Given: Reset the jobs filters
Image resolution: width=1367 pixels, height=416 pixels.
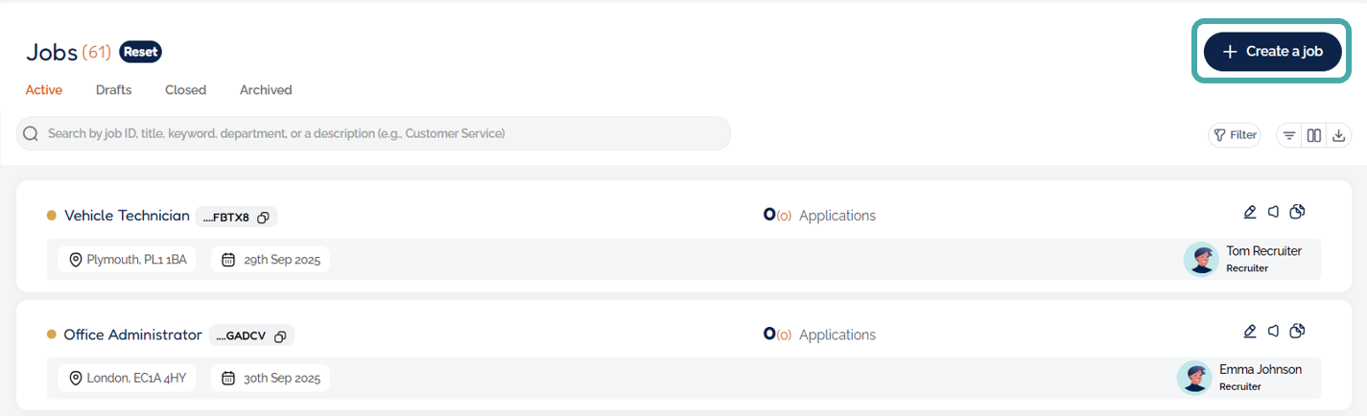Looking at the screenshot, I should click(x=141, y=52).
